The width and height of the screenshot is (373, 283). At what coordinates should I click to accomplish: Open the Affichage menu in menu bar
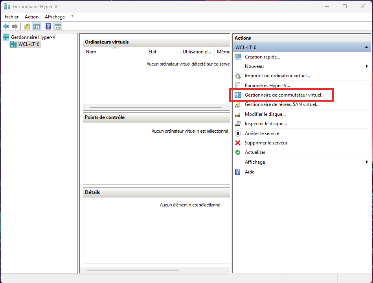click(55, 16)
